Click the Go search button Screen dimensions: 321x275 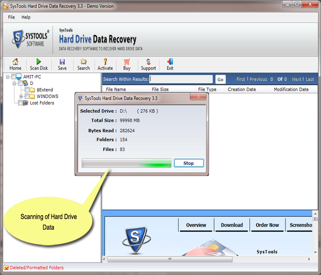point(220,79)
